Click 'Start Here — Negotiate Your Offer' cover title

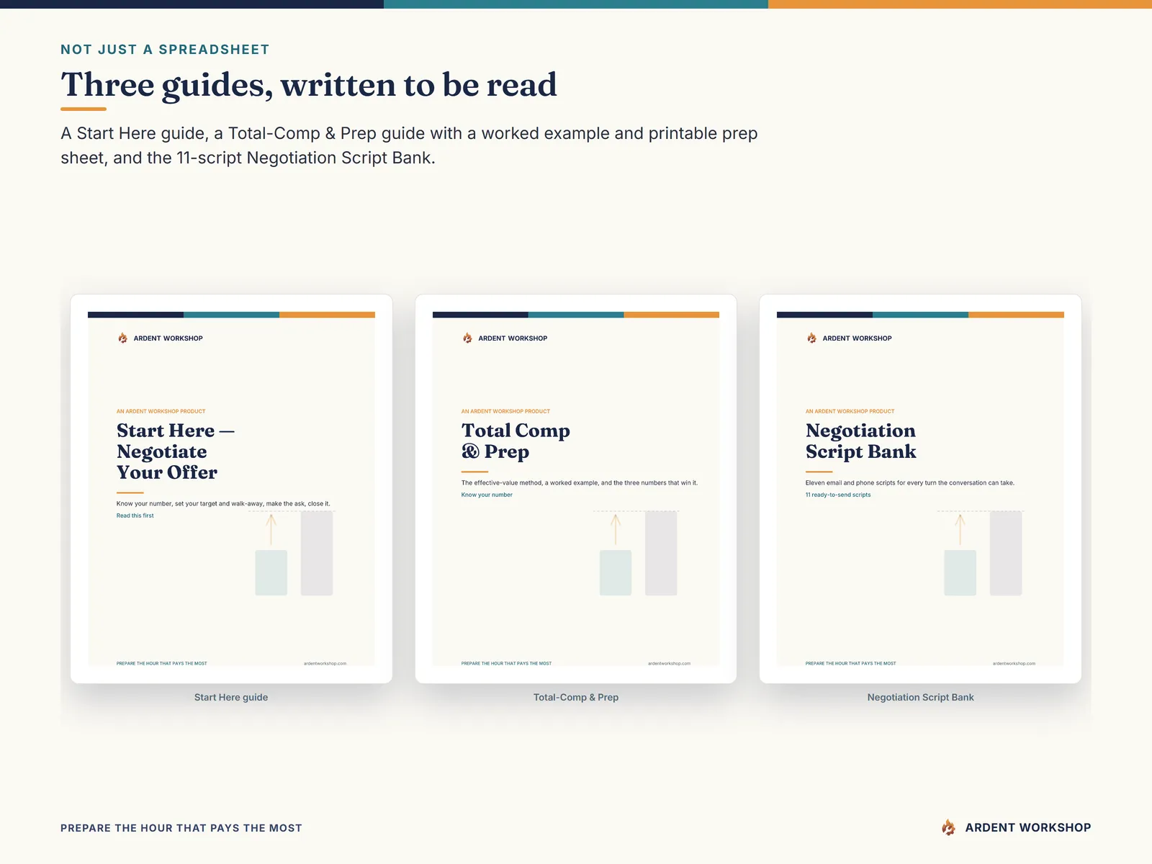[x=176, y=451]
